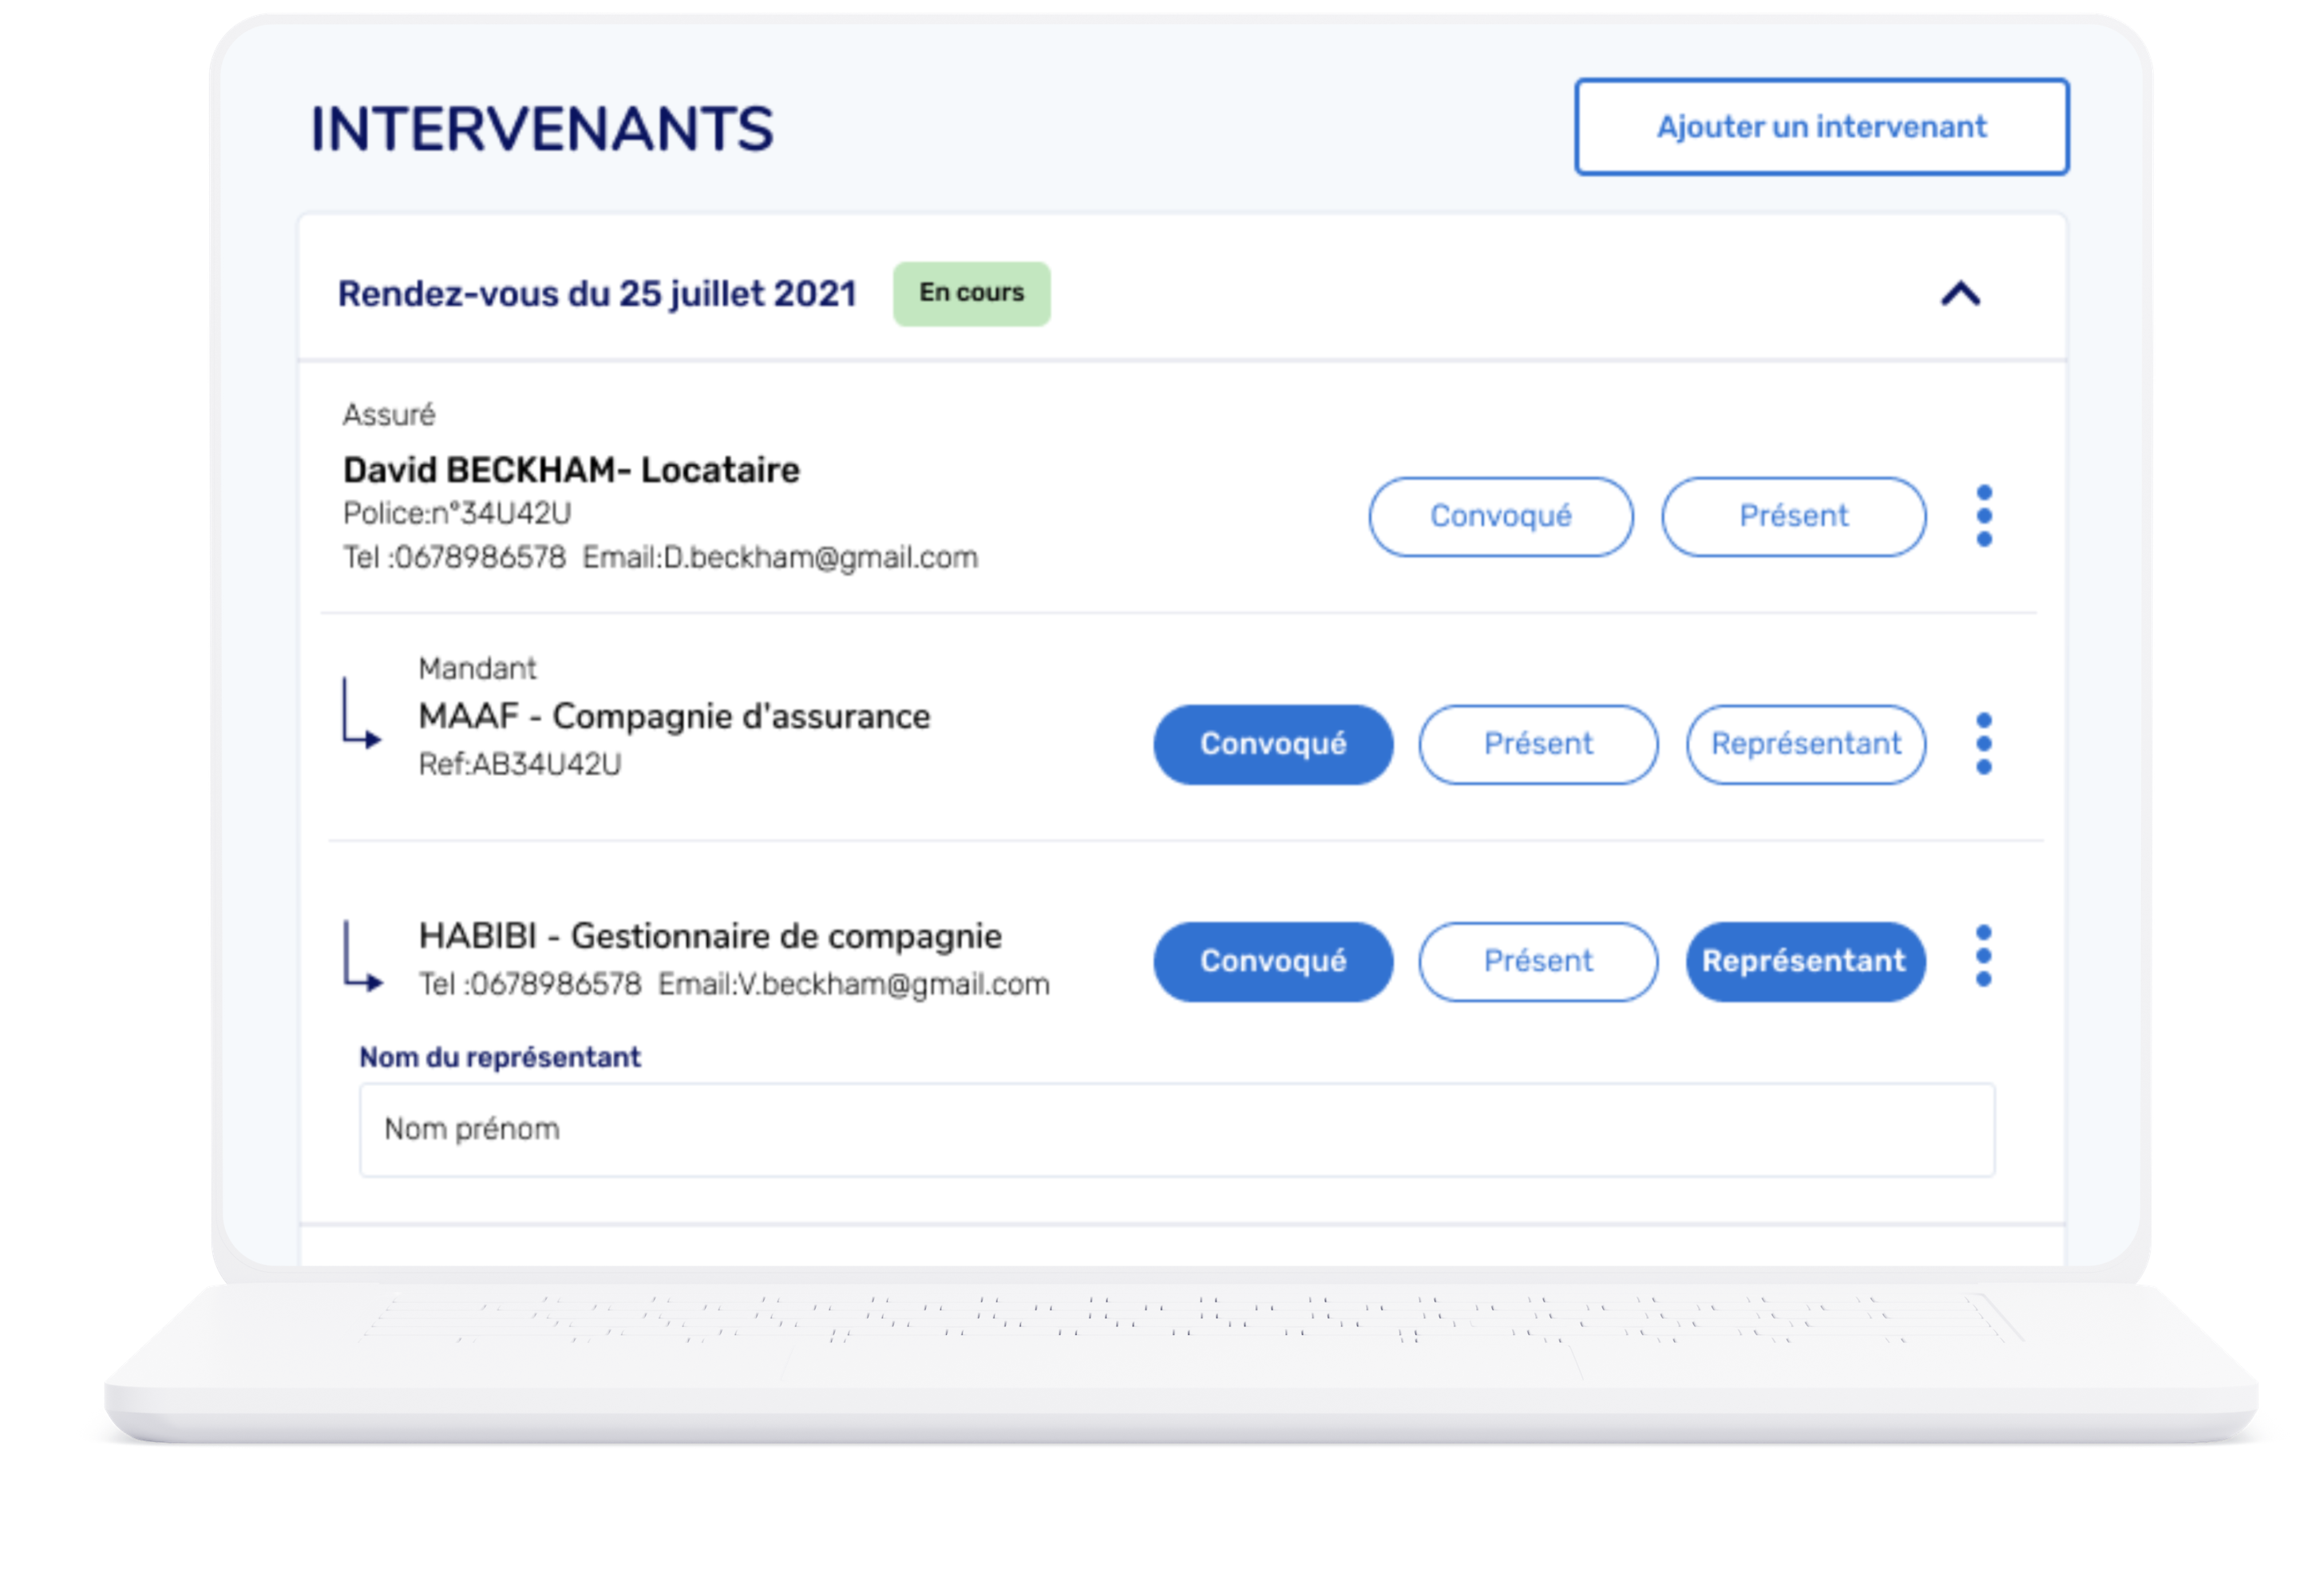Image resolution: width=2323 pixels, height=1596 pixels.
Task: Click the Assuré label
Action: 390,414
